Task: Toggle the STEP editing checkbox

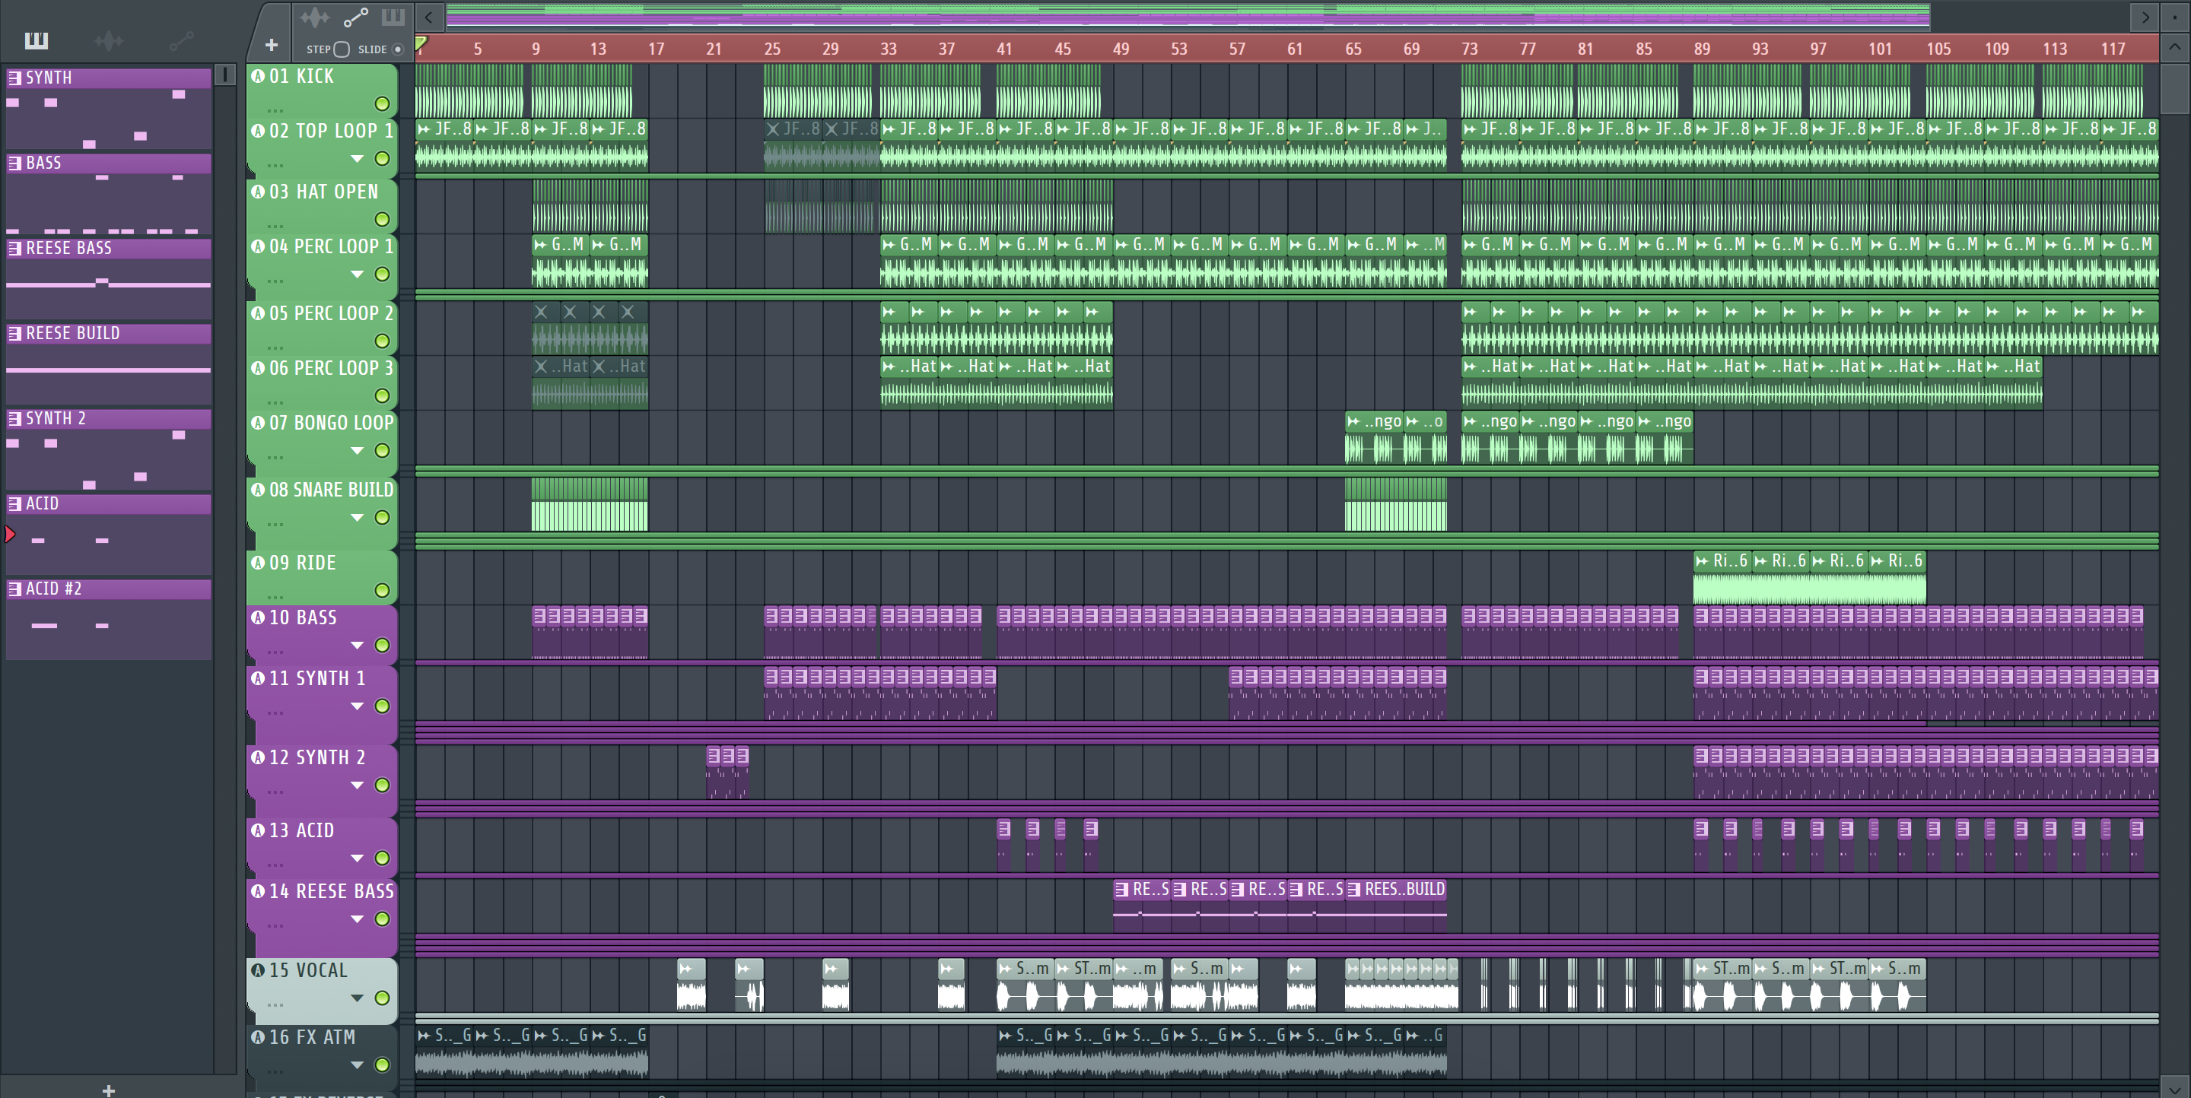Action: coord(342,49)
